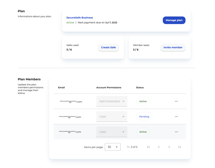Select the Pending status badge
215x168 pixels.
tap(144, 117)
